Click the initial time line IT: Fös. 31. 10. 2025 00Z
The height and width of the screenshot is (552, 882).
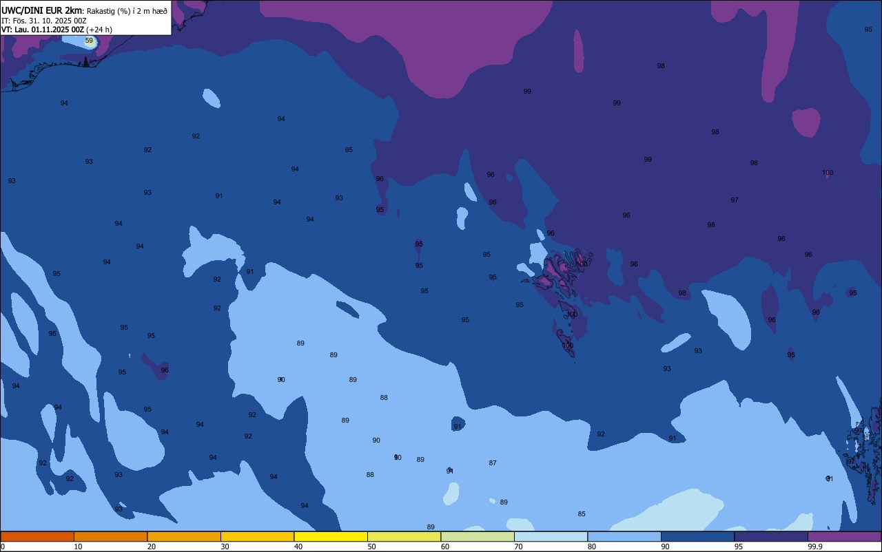point(44,21)
